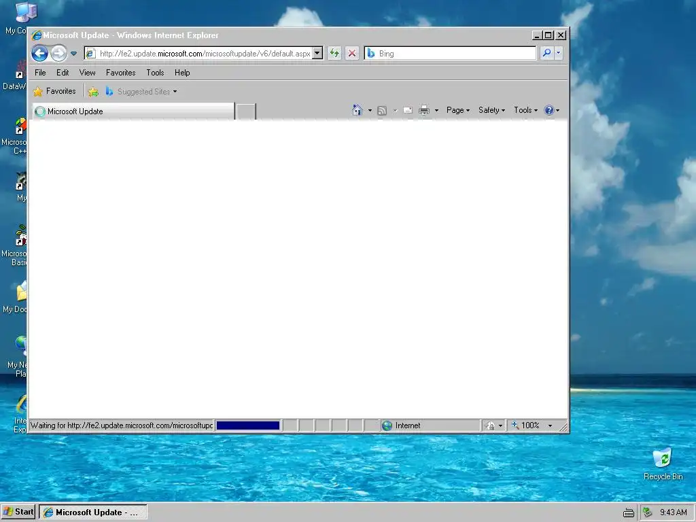Open the recent pages dropdown arrow

point(73,54)
